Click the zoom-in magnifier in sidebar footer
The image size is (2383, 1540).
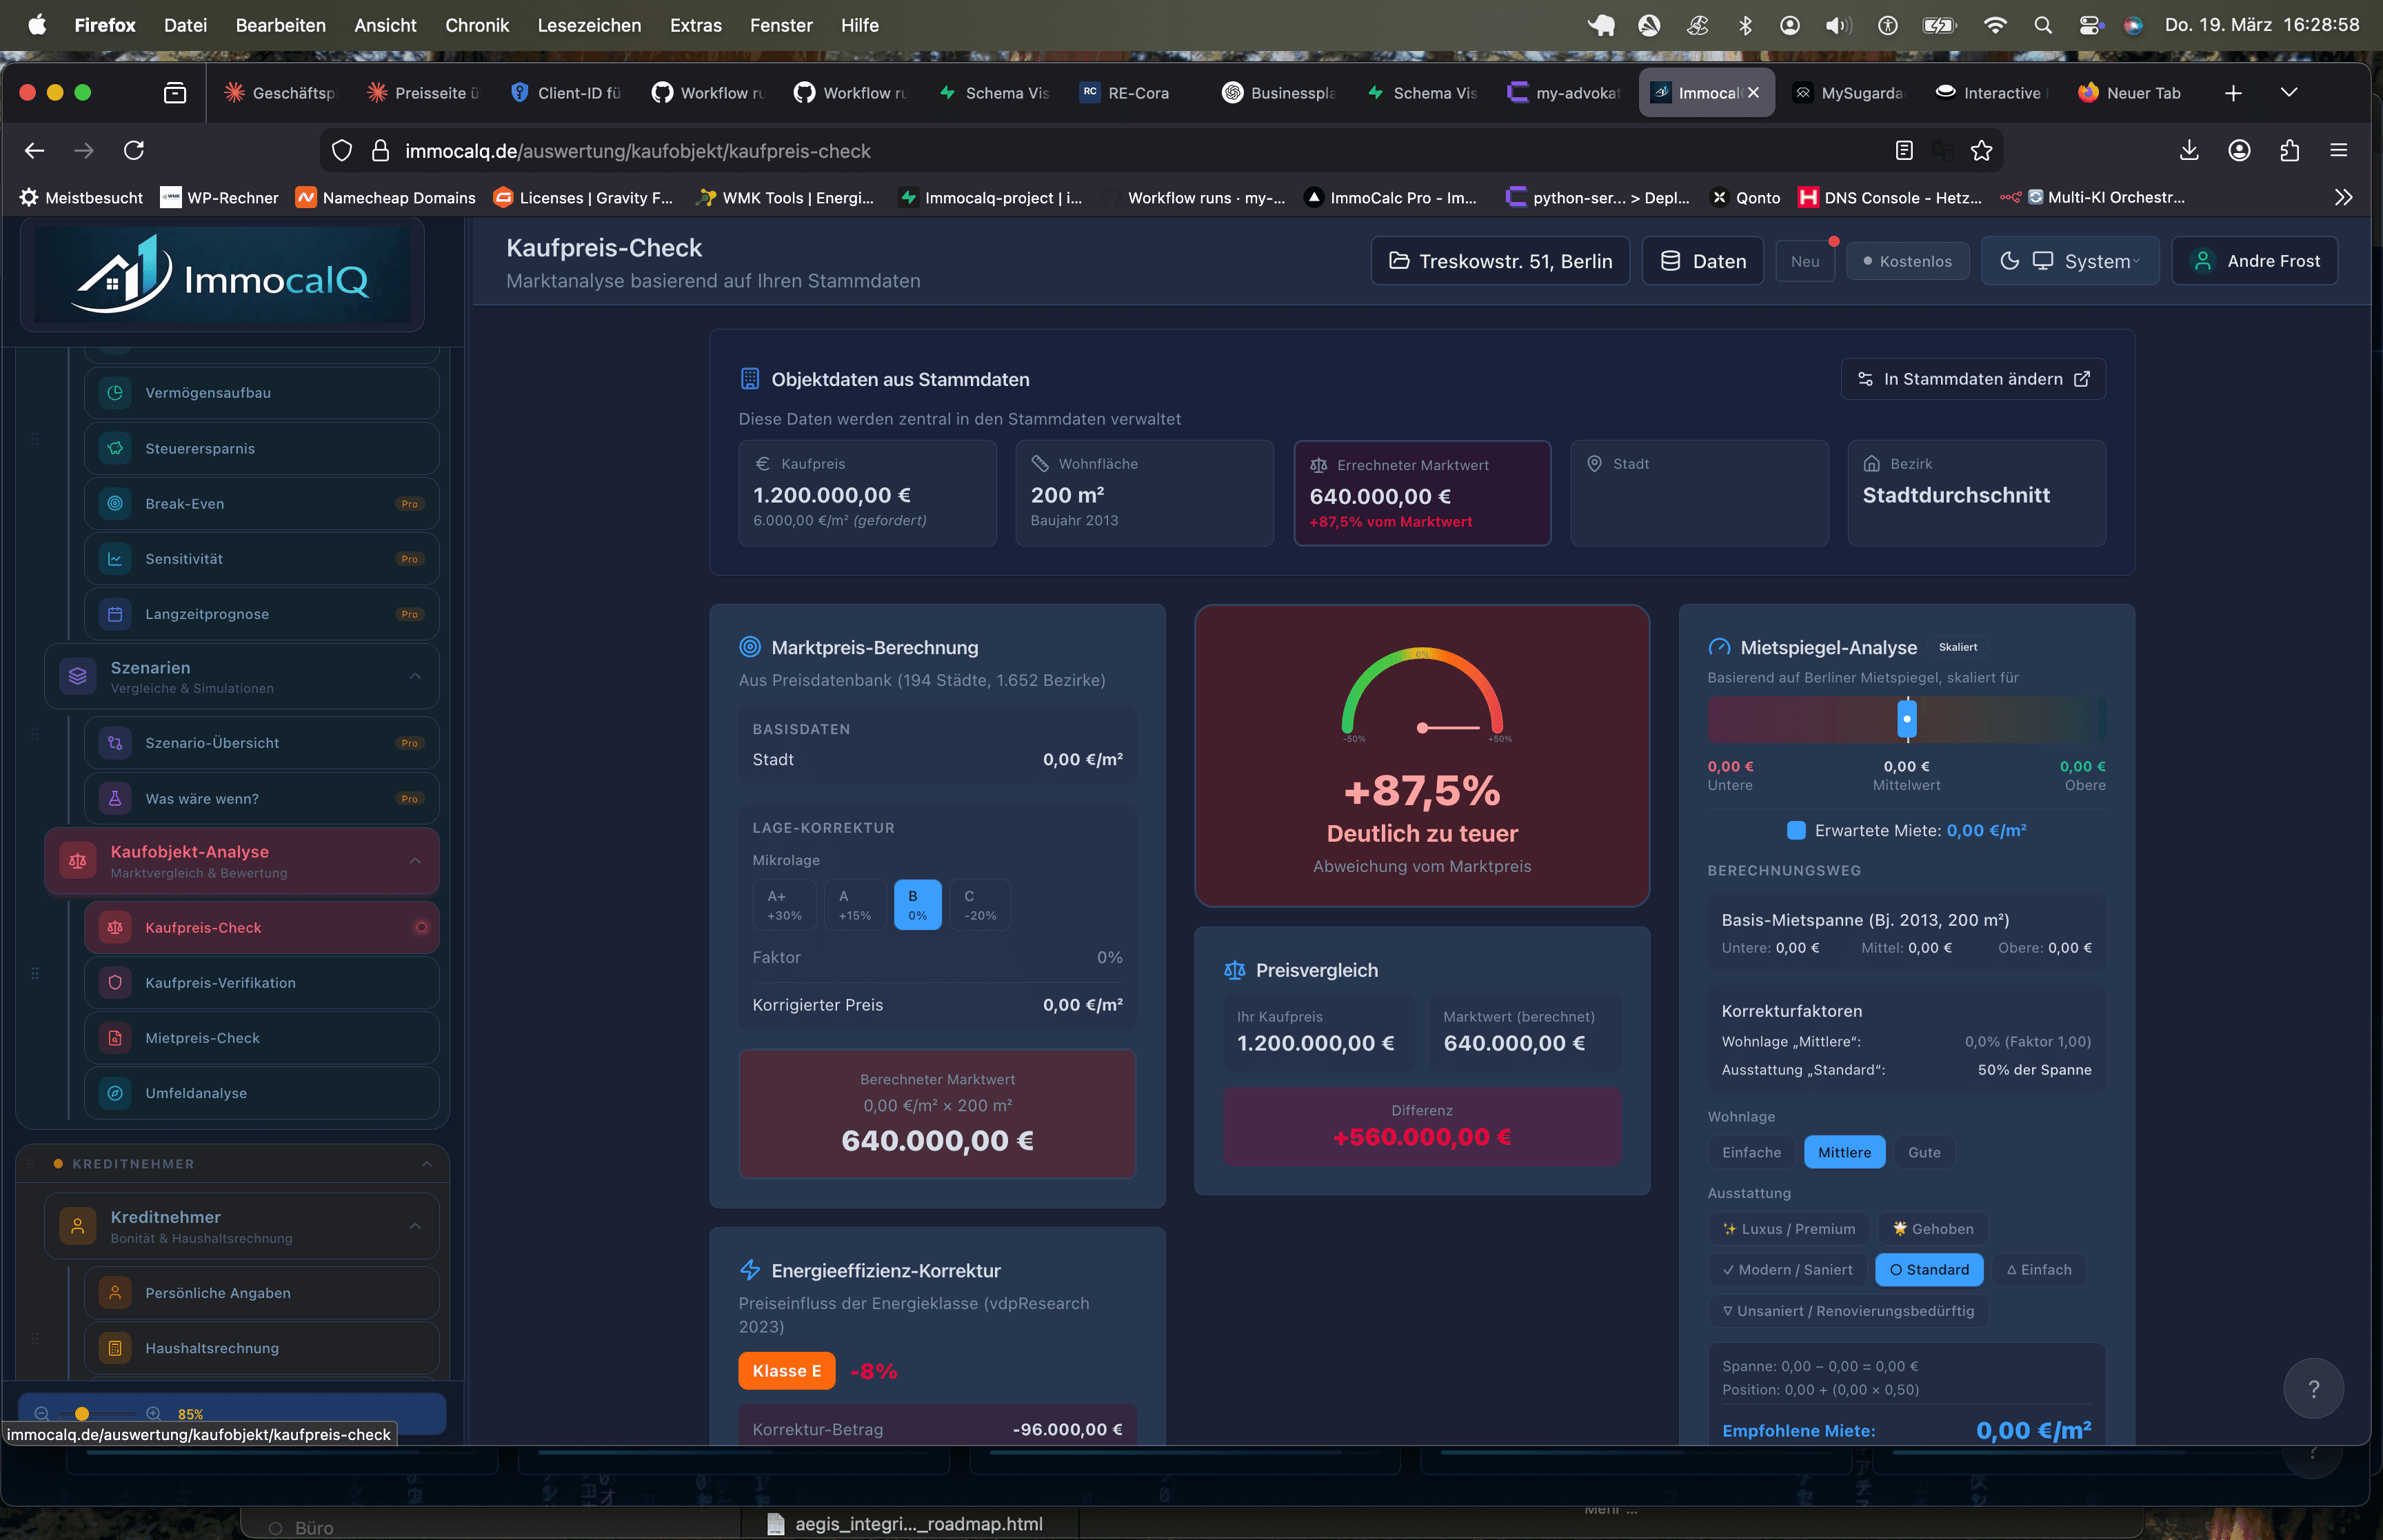(x=153, y=1414)
